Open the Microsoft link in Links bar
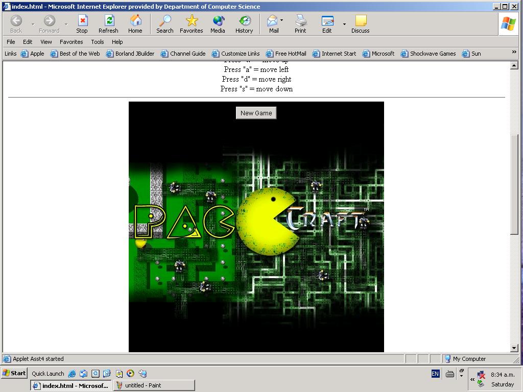Image resolution: width=523 pixels, height=392 pixels. tap(378, 53)
